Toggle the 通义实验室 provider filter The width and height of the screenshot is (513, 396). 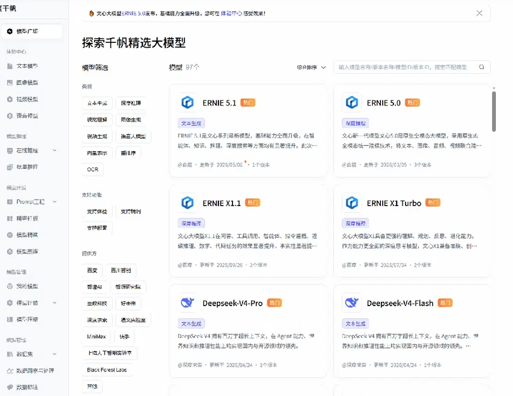tap(133, 320)
